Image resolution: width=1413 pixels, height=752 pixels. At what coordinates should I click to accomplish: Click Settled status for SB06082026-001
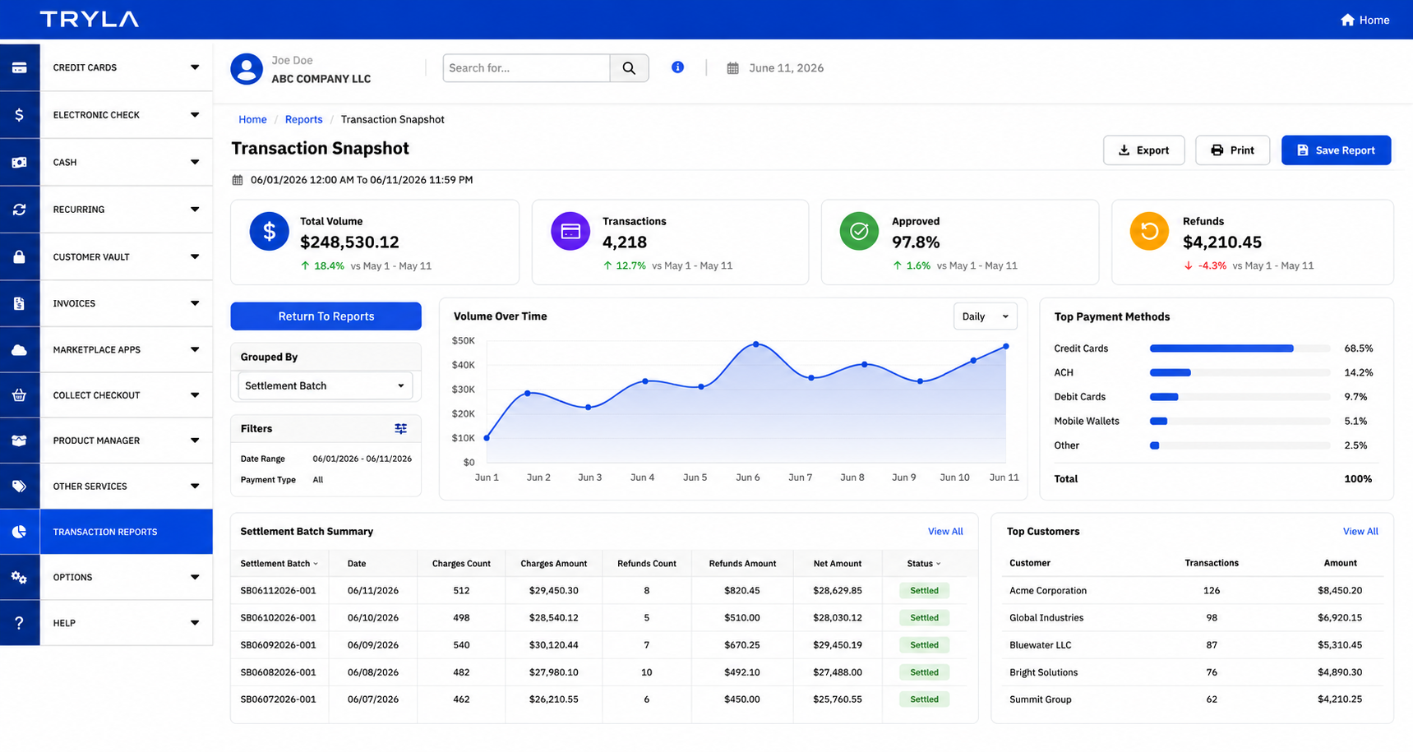[924, 672]
